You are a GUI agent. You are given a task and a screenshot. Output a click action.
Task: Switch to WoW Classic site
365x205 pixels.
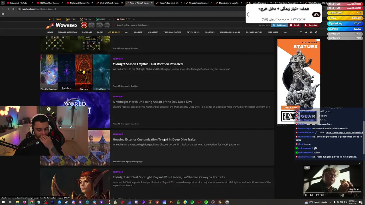tap(86, 19)
